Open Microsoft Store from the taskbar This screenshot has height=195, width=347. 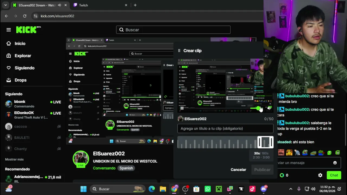(x=196, y=189)
